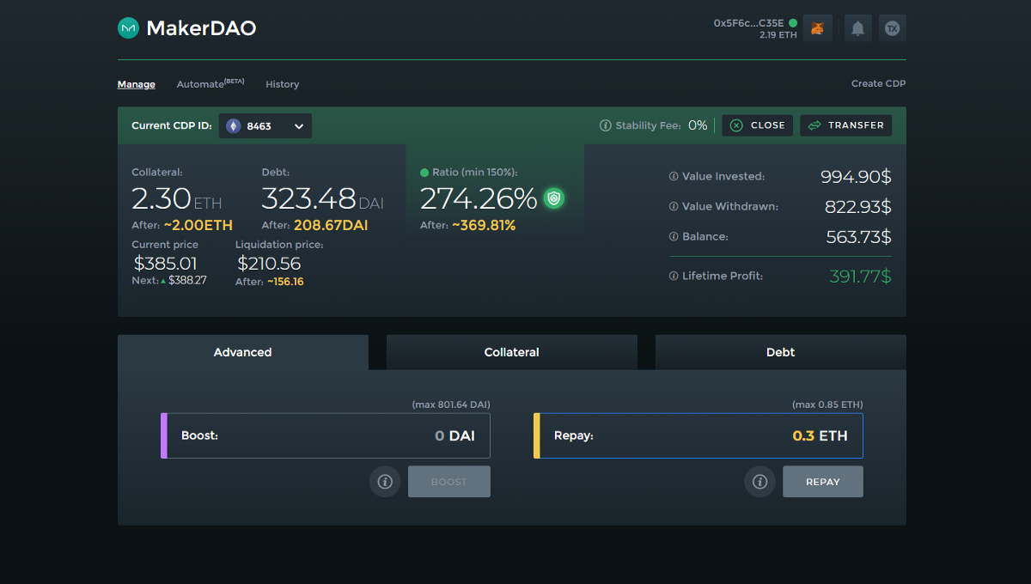The image size is (1031, 584).
Task: Open the MetaMask fox wallet icon
Action: [x=818, y=28]
